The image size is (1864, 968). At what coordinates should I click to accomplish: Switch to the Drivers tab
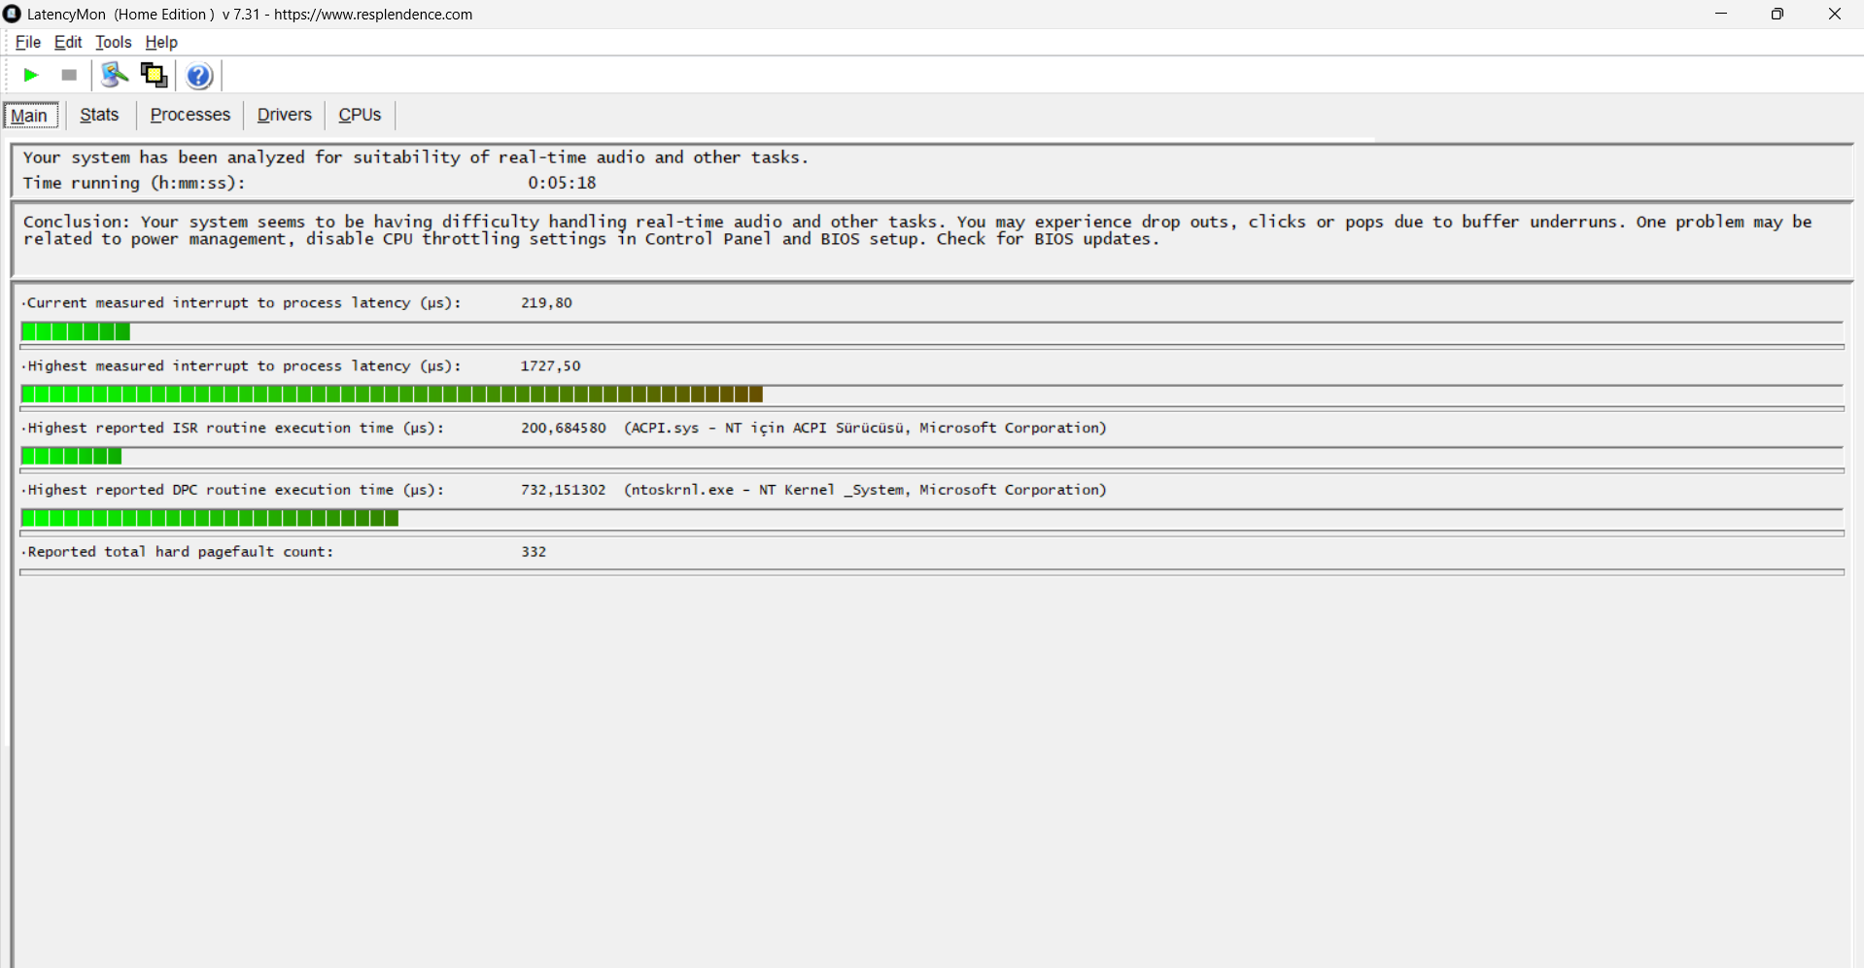pos(285,115)
